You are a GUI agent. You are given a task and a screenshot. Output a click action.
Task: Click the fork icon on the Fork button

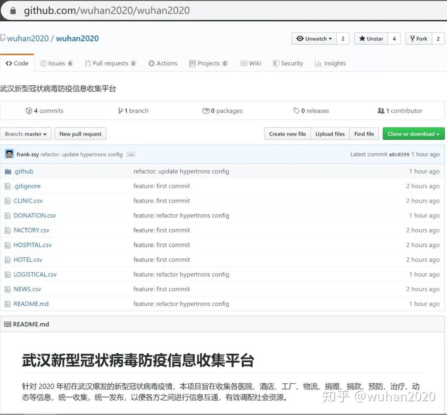413,38
